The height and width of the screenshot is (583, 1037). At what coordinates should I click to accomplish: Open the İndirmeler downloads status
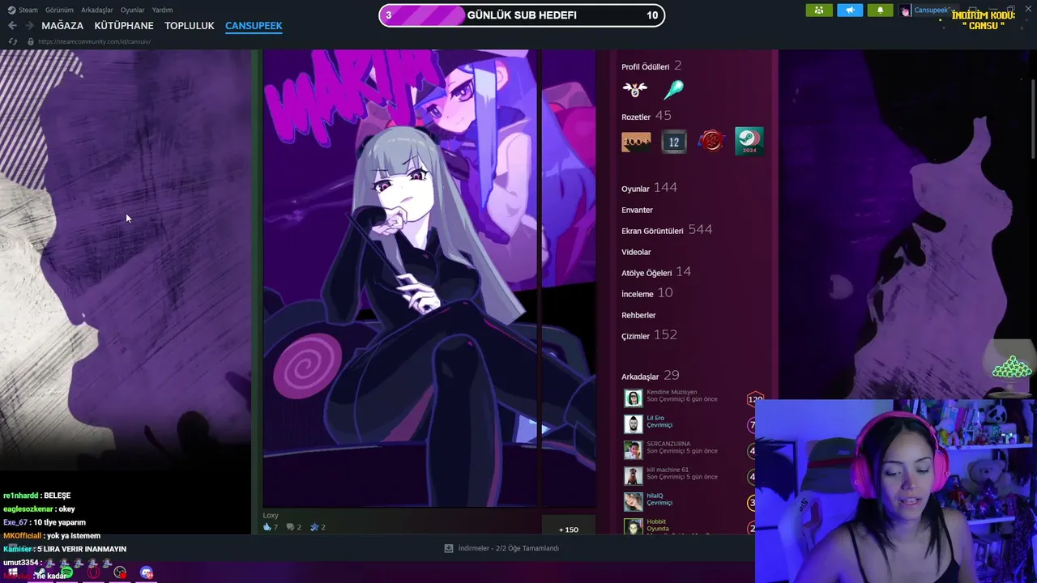[x=509, y=548]
